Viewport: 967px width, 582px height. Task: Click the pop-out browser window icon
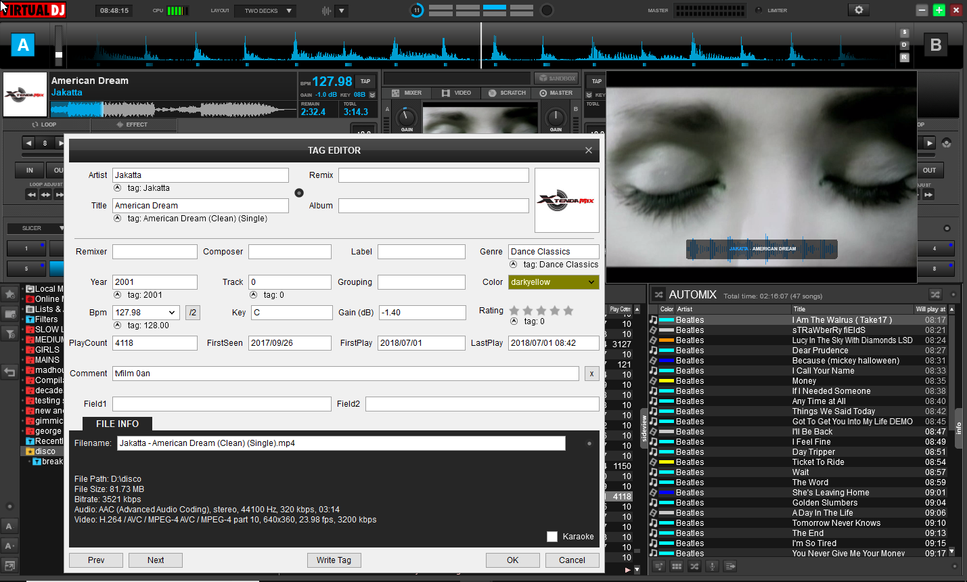point(9,565)
